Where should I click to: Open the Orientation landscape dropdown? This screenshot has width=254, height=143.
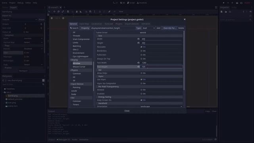(x=161, y=106)
